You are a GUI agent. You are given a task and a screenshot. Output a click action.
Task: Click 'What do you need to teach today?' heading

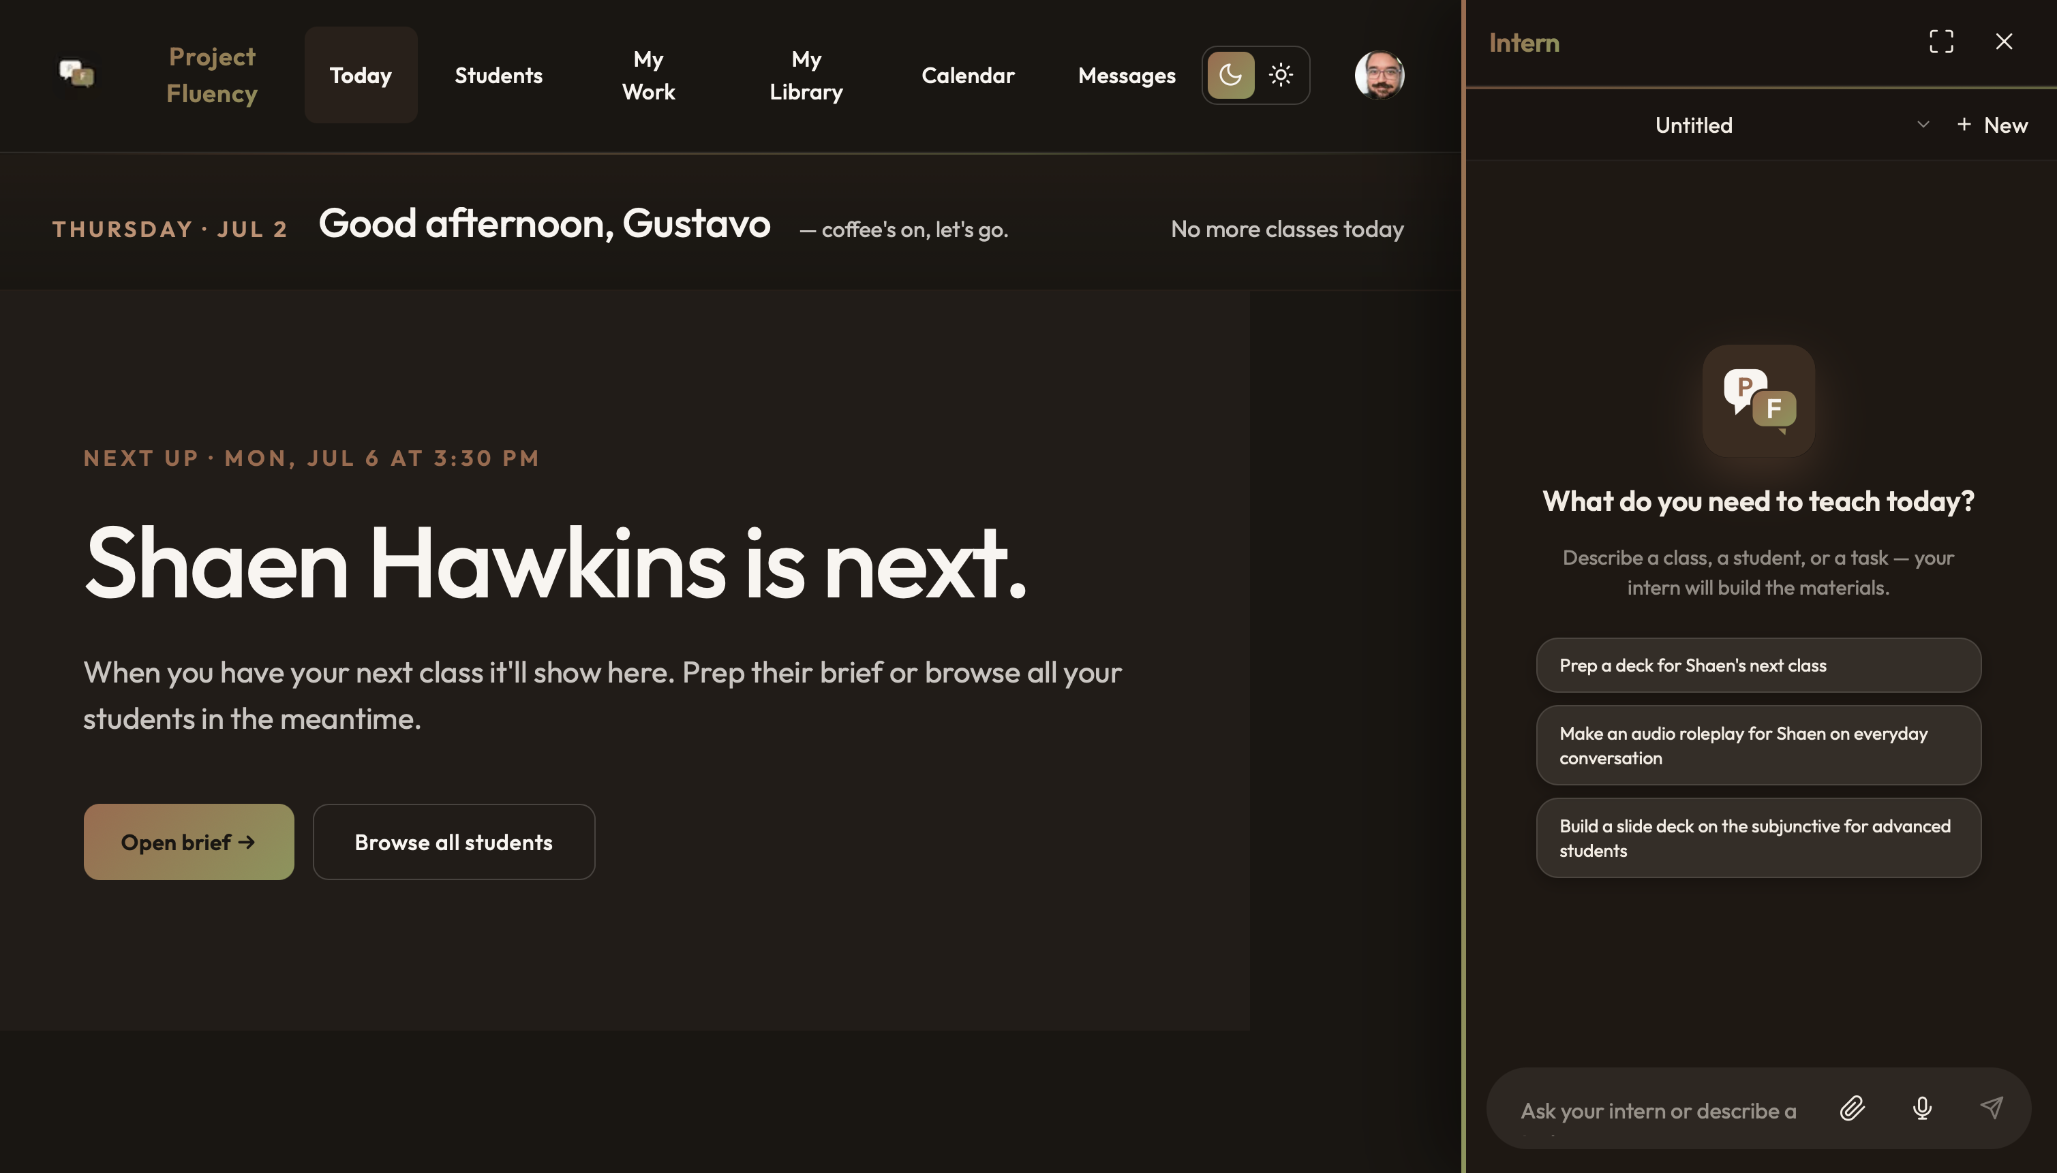coord(1758,501)
